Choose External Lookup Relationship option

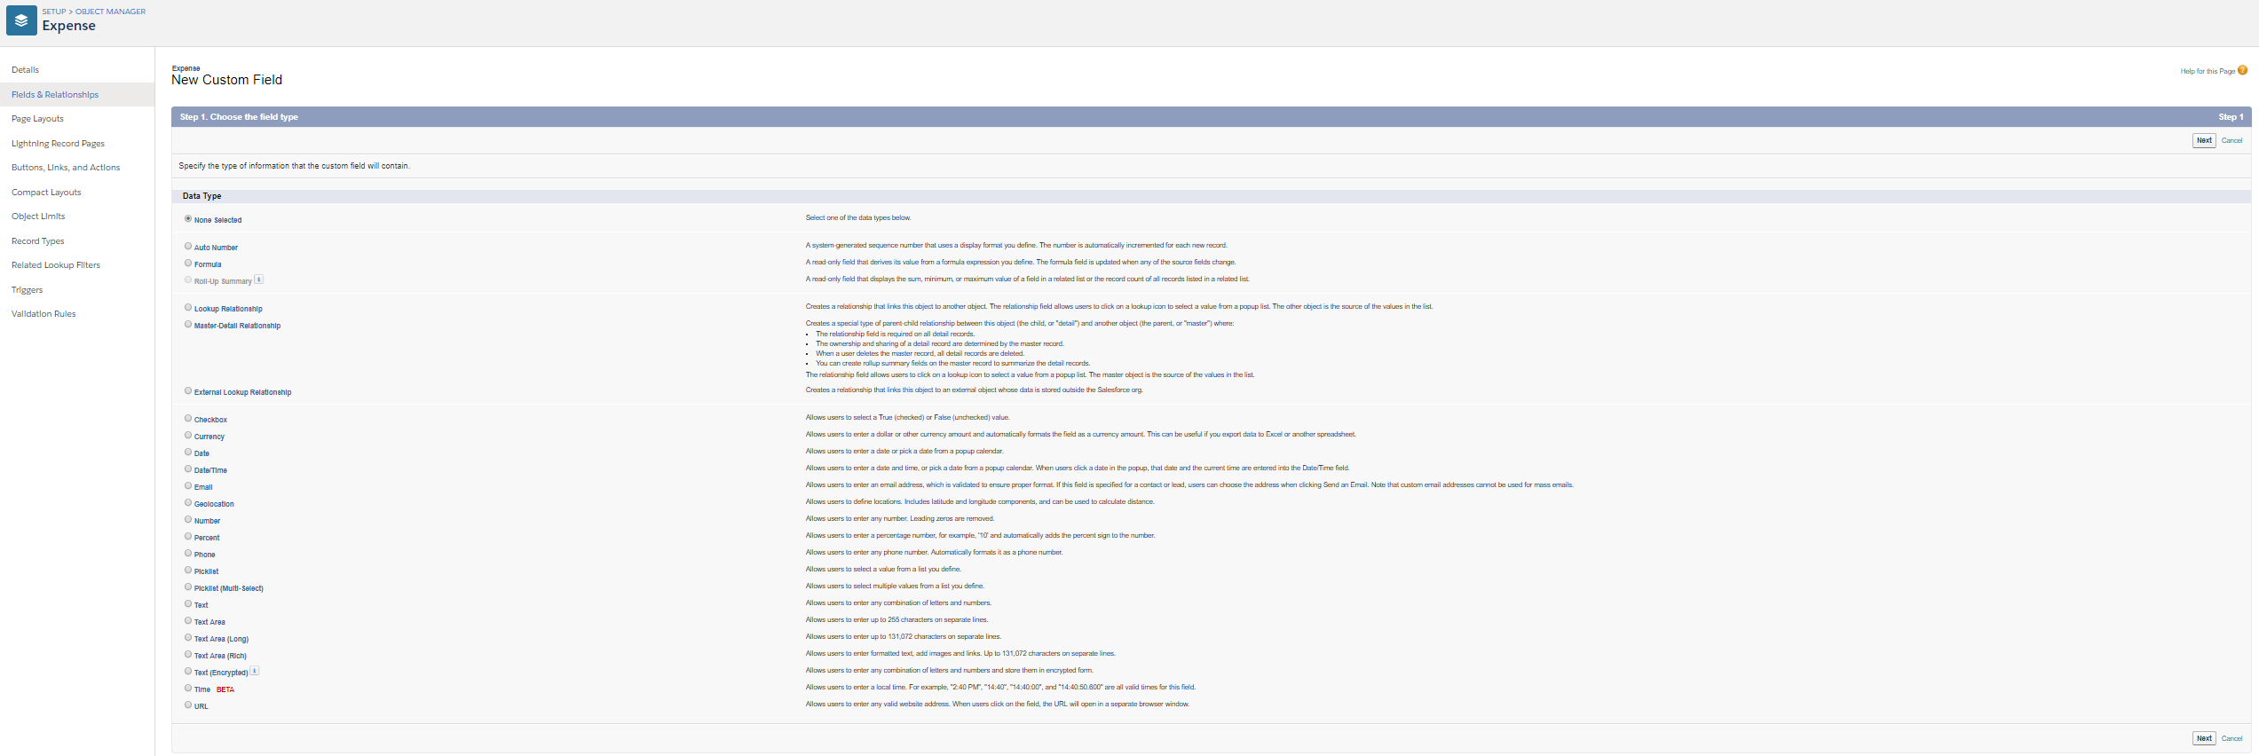pos(188,391)
